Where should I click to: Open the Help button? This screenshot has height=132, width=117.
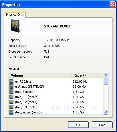point(102,125)
